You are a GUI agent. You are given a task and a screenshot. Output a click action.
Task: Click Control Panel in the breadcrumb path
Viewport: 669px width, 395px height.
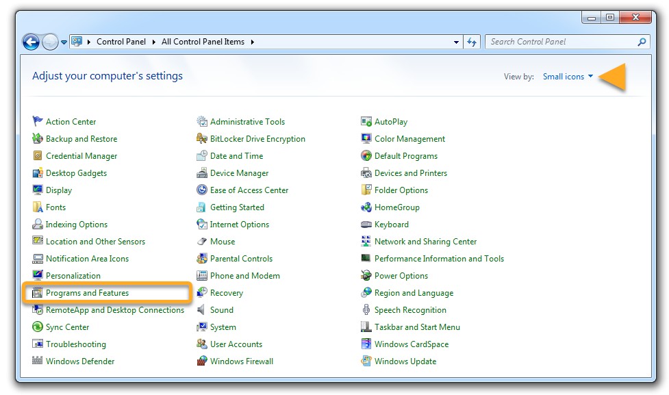(x=121, y=42)
